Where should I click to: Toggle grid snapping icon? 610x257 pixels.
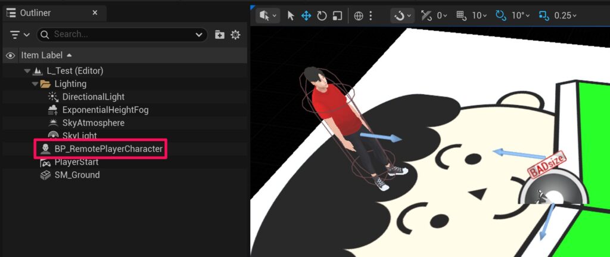tap(461, 16)
